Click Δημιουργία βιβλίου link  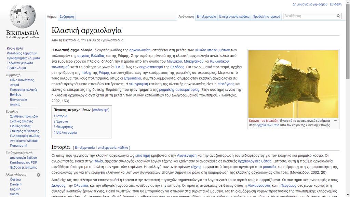[x=24, y=158]
